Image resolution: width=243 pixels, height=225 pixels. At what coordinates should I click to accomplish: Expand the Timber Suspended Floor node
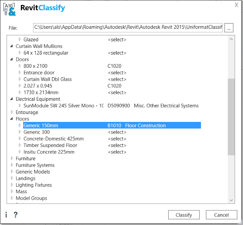pyautogui.click(x=20, y=145)
